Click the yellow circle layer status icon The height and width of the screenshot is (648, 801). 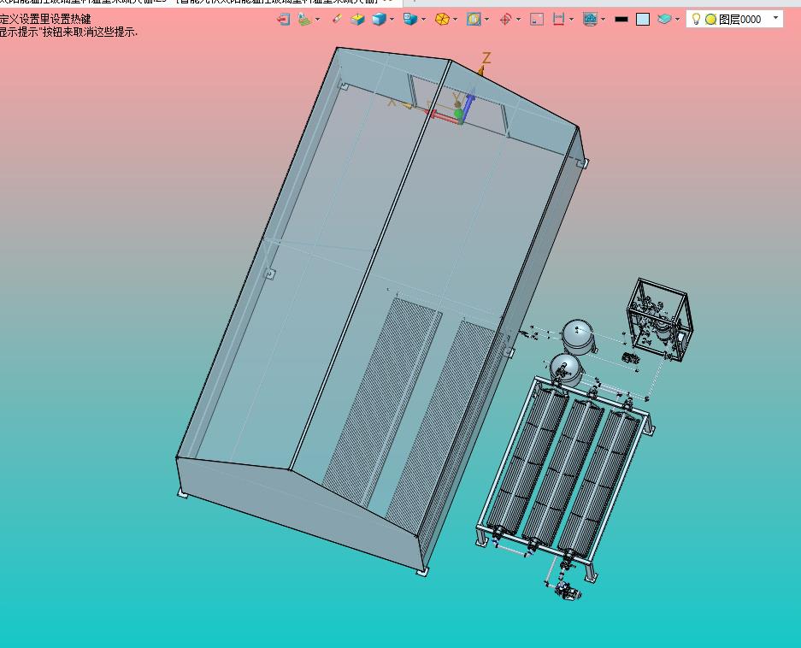coord(710,20)
